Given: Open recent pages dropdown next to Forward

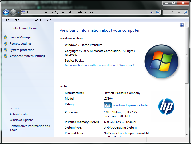Looking at the screenshot, I should [18, 12].
